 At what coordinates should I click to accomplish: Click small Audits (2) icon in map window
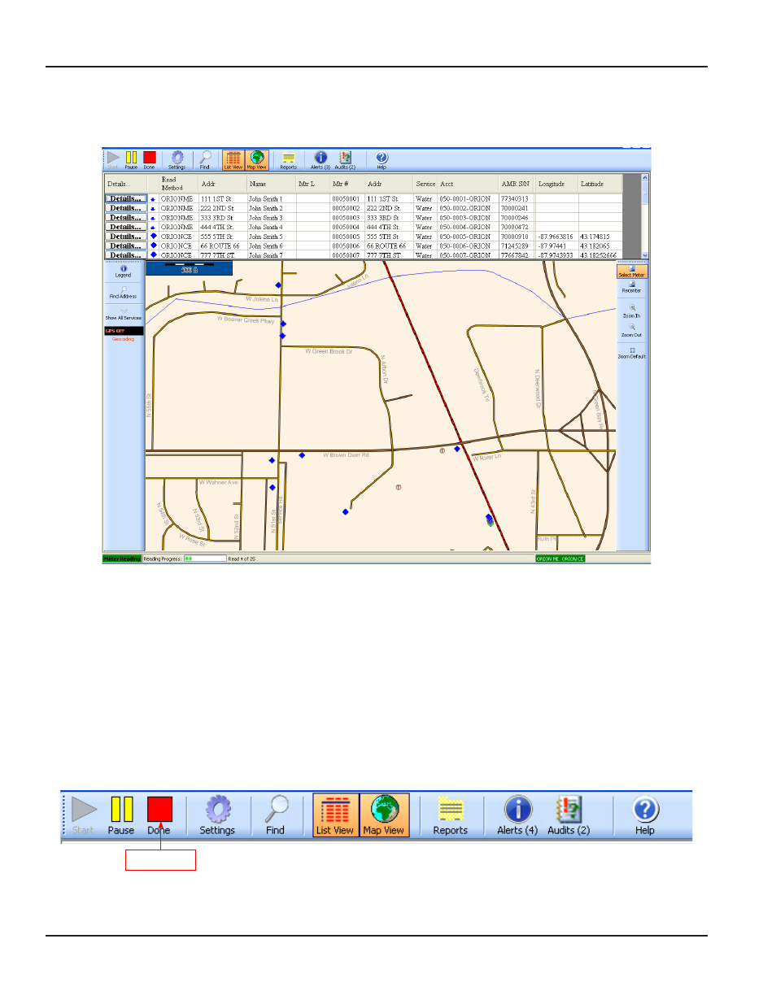(345, 159)
